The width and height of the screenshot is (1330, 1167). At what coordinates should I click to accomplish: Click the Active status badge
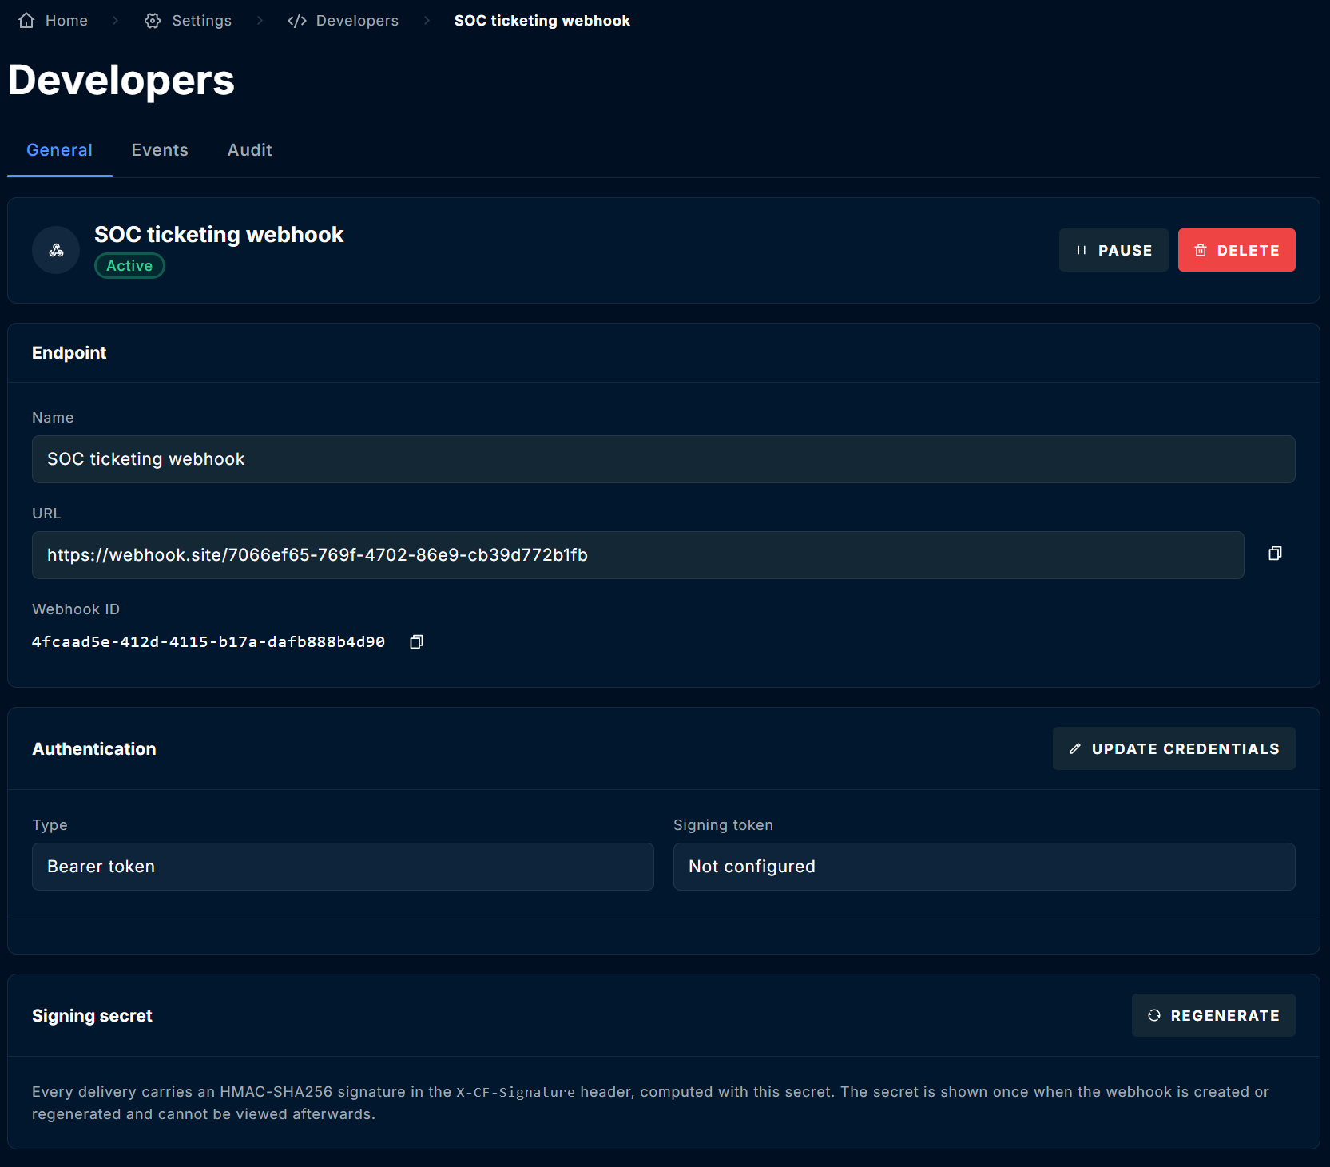click(x=129, y=266)
